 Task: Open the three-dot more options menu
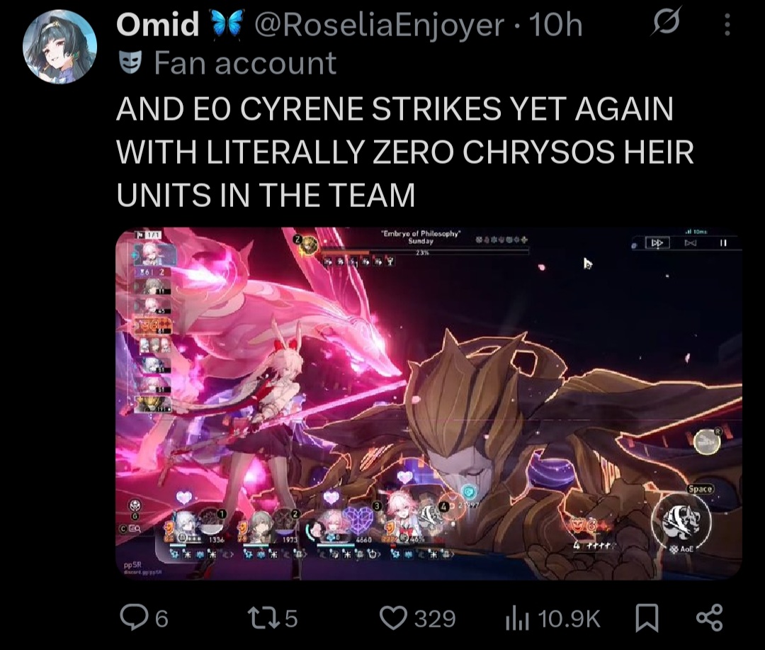click(727, 24)
